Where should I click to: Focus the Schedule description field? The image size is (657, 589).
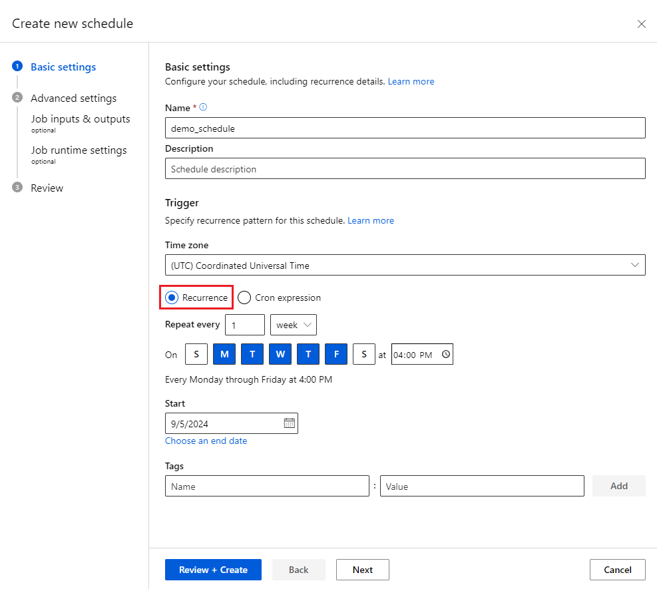(x=405, y=169)
